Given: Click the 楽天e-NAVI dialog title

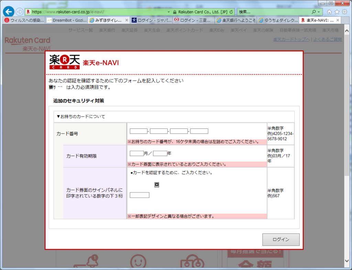Looking at the screenshot, I should (101, 63).
